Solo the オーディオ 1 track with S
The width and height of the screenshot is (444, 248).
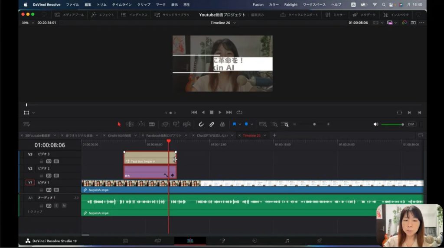tap(56, 205)
